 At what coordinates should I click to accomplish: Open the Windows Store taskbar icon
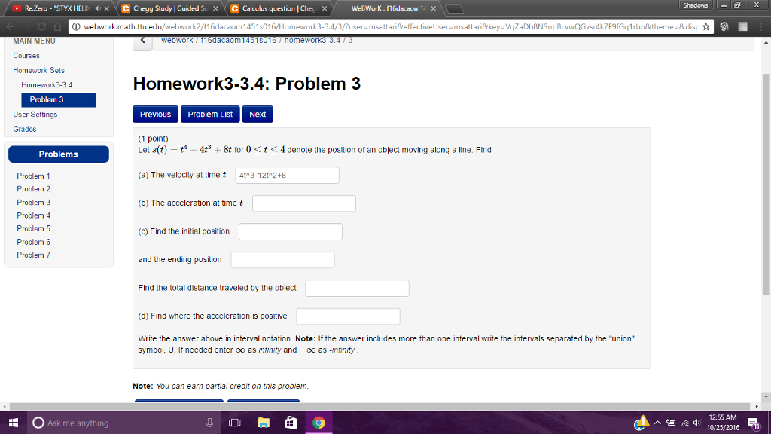[x=290, y=423]
